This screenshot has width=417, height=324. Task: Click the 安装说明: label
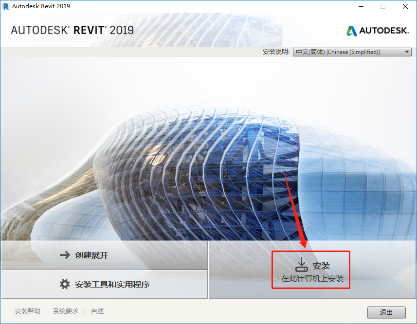276,52
